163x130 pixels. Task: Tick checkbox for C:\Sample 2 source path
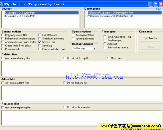click(3, 16)
